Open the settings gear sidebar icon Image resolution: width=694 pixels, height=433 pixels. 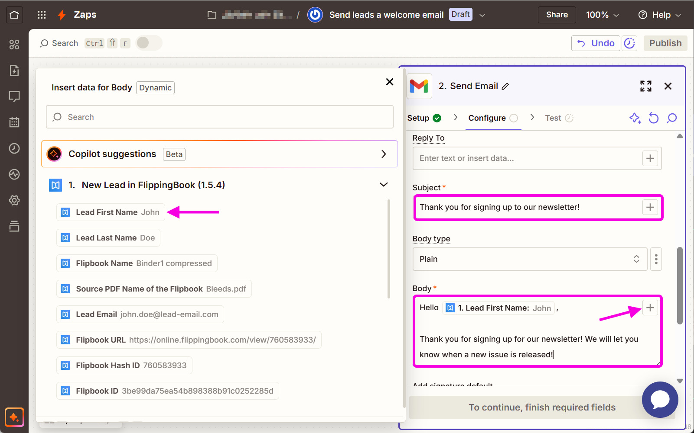(x=14, y=200)
